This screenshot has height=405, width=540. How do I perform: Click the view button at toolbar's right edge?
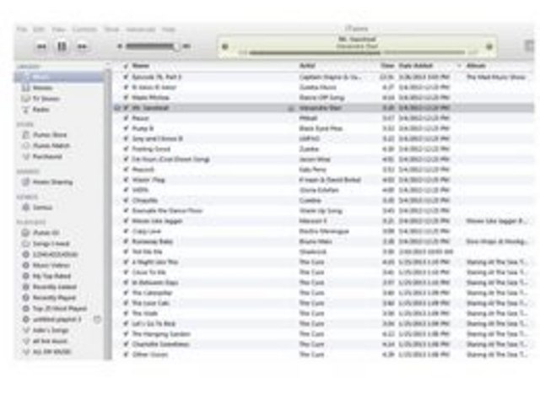click(529, 46)
